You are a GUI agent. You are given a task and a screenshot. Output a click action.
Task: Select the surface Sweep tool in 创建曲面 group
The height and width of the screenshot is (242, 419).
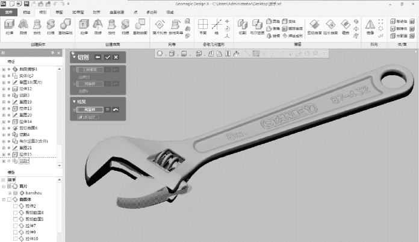[x=125, y=26]
